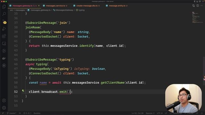This screenshot has height=115, width=205.
Task: Open the Explorer view in the activity bar
Action: [4, 6]
